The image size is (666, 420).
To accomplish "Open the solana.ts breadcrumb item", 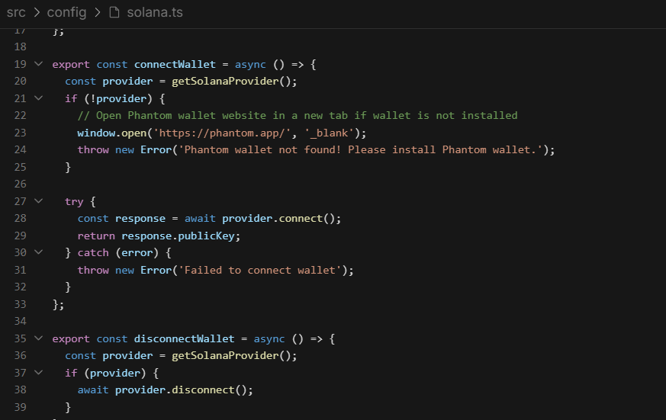I will 155,13.
